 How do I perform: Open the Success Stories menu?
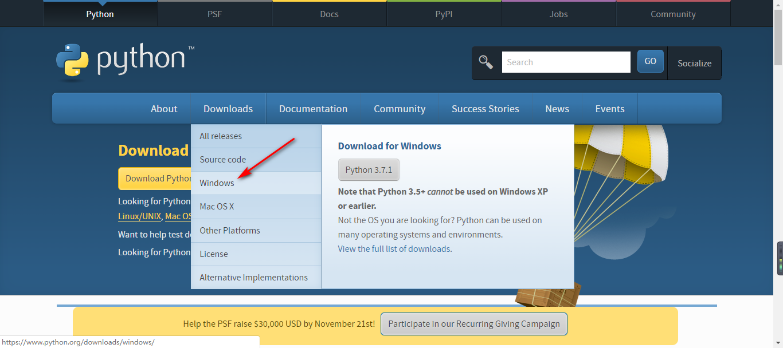point(486,109)
